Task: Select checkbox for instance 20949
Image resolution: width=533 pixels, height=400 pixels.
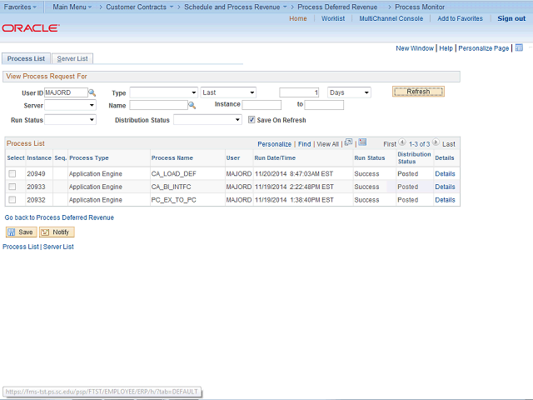Action: (12, 174)
